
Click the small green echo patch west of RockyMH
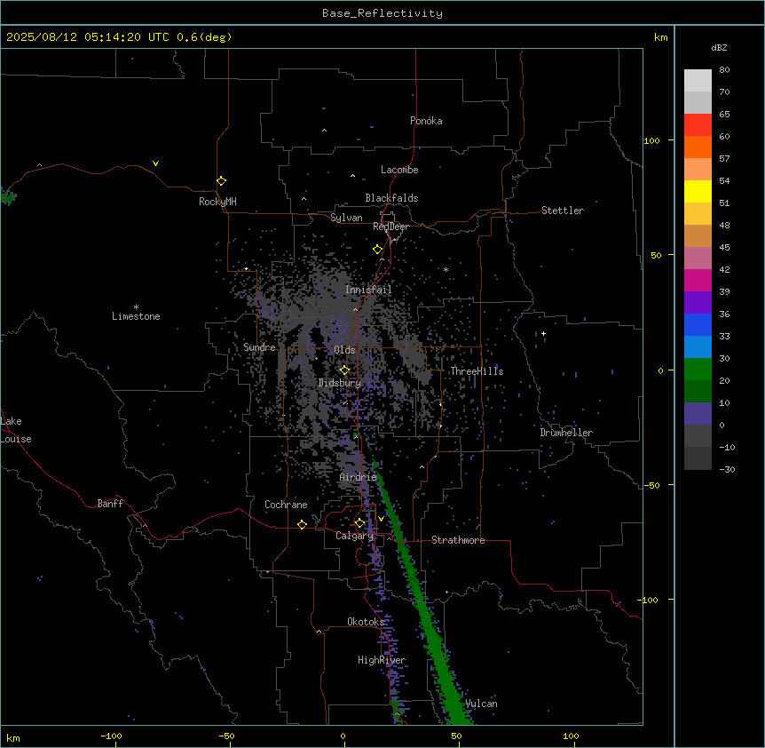pos(8,196)
